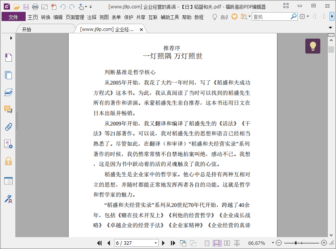336x249 pixels.
Task: Open the 保护 ribbon tab
Action: [129, 17]
